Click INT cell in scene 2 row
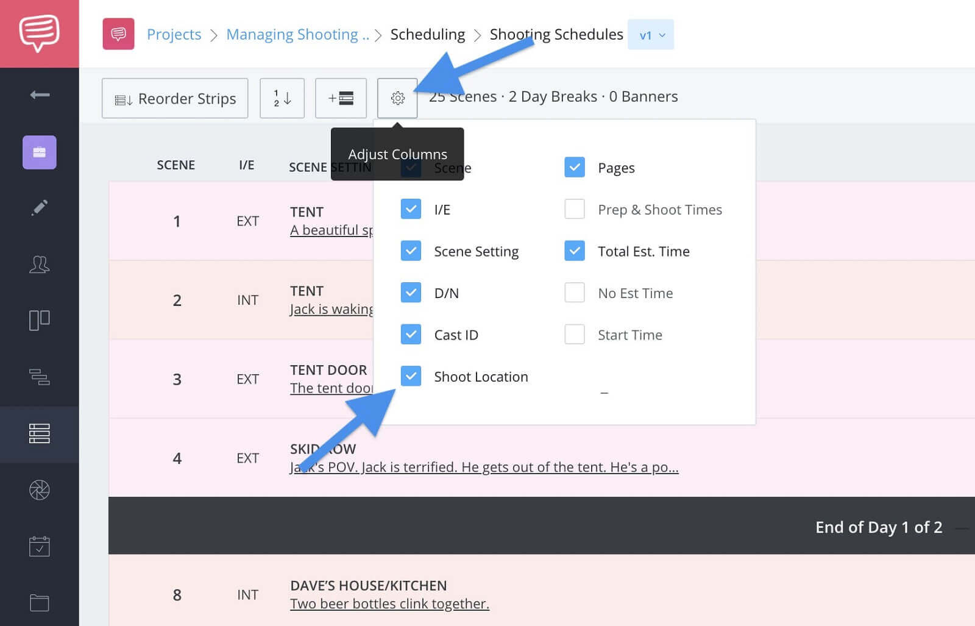Screen dimensions: 975x626 coord(248,300)
